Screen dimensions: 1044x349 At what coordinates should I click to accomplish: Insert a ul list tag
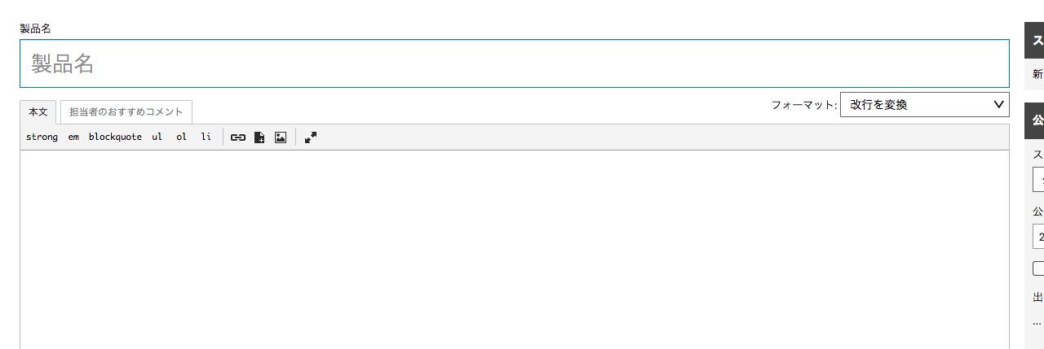tap(157, 137)
